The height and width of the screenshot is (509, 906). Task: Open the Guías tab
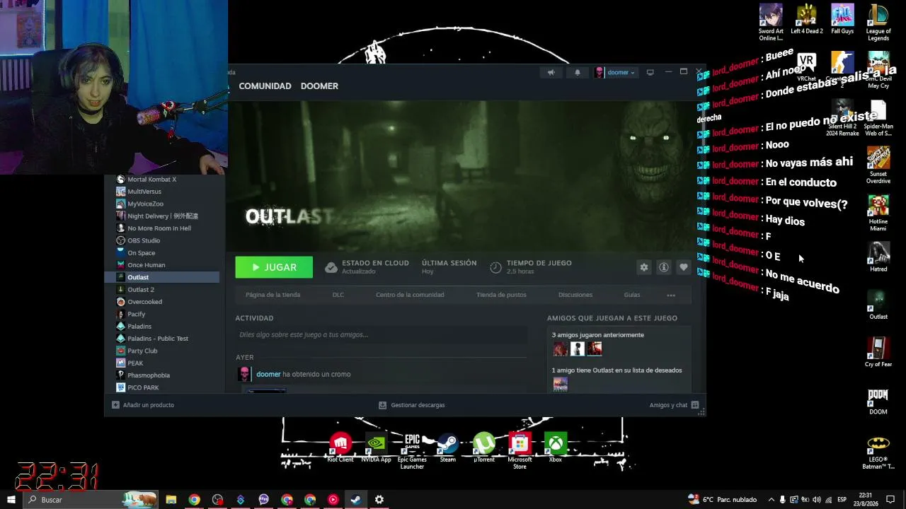tap(632, 295)
